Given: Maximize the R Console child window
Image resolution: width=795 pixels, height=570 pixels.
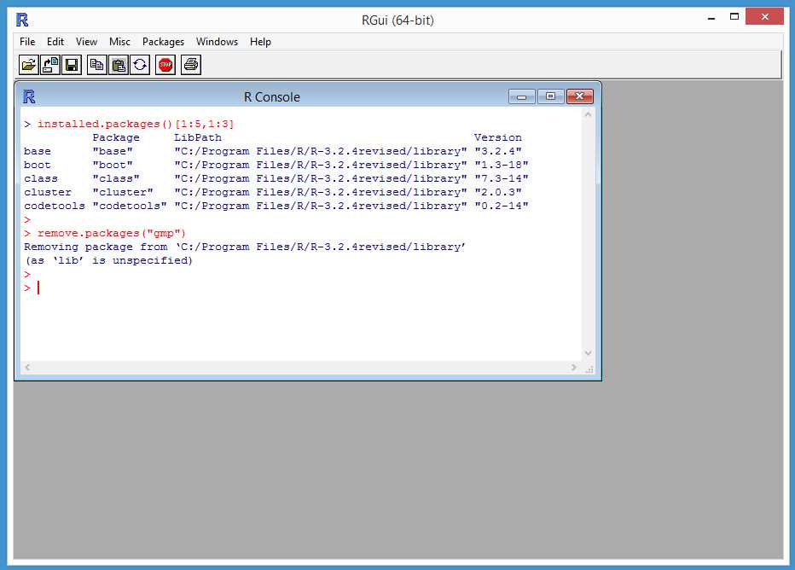Looking at the screenshot, I should coord(551,96).
